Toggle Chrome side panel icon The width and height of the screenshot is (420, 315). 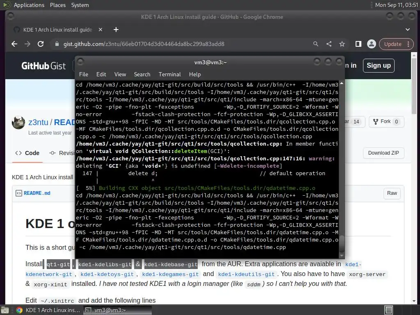click(358, 44)
